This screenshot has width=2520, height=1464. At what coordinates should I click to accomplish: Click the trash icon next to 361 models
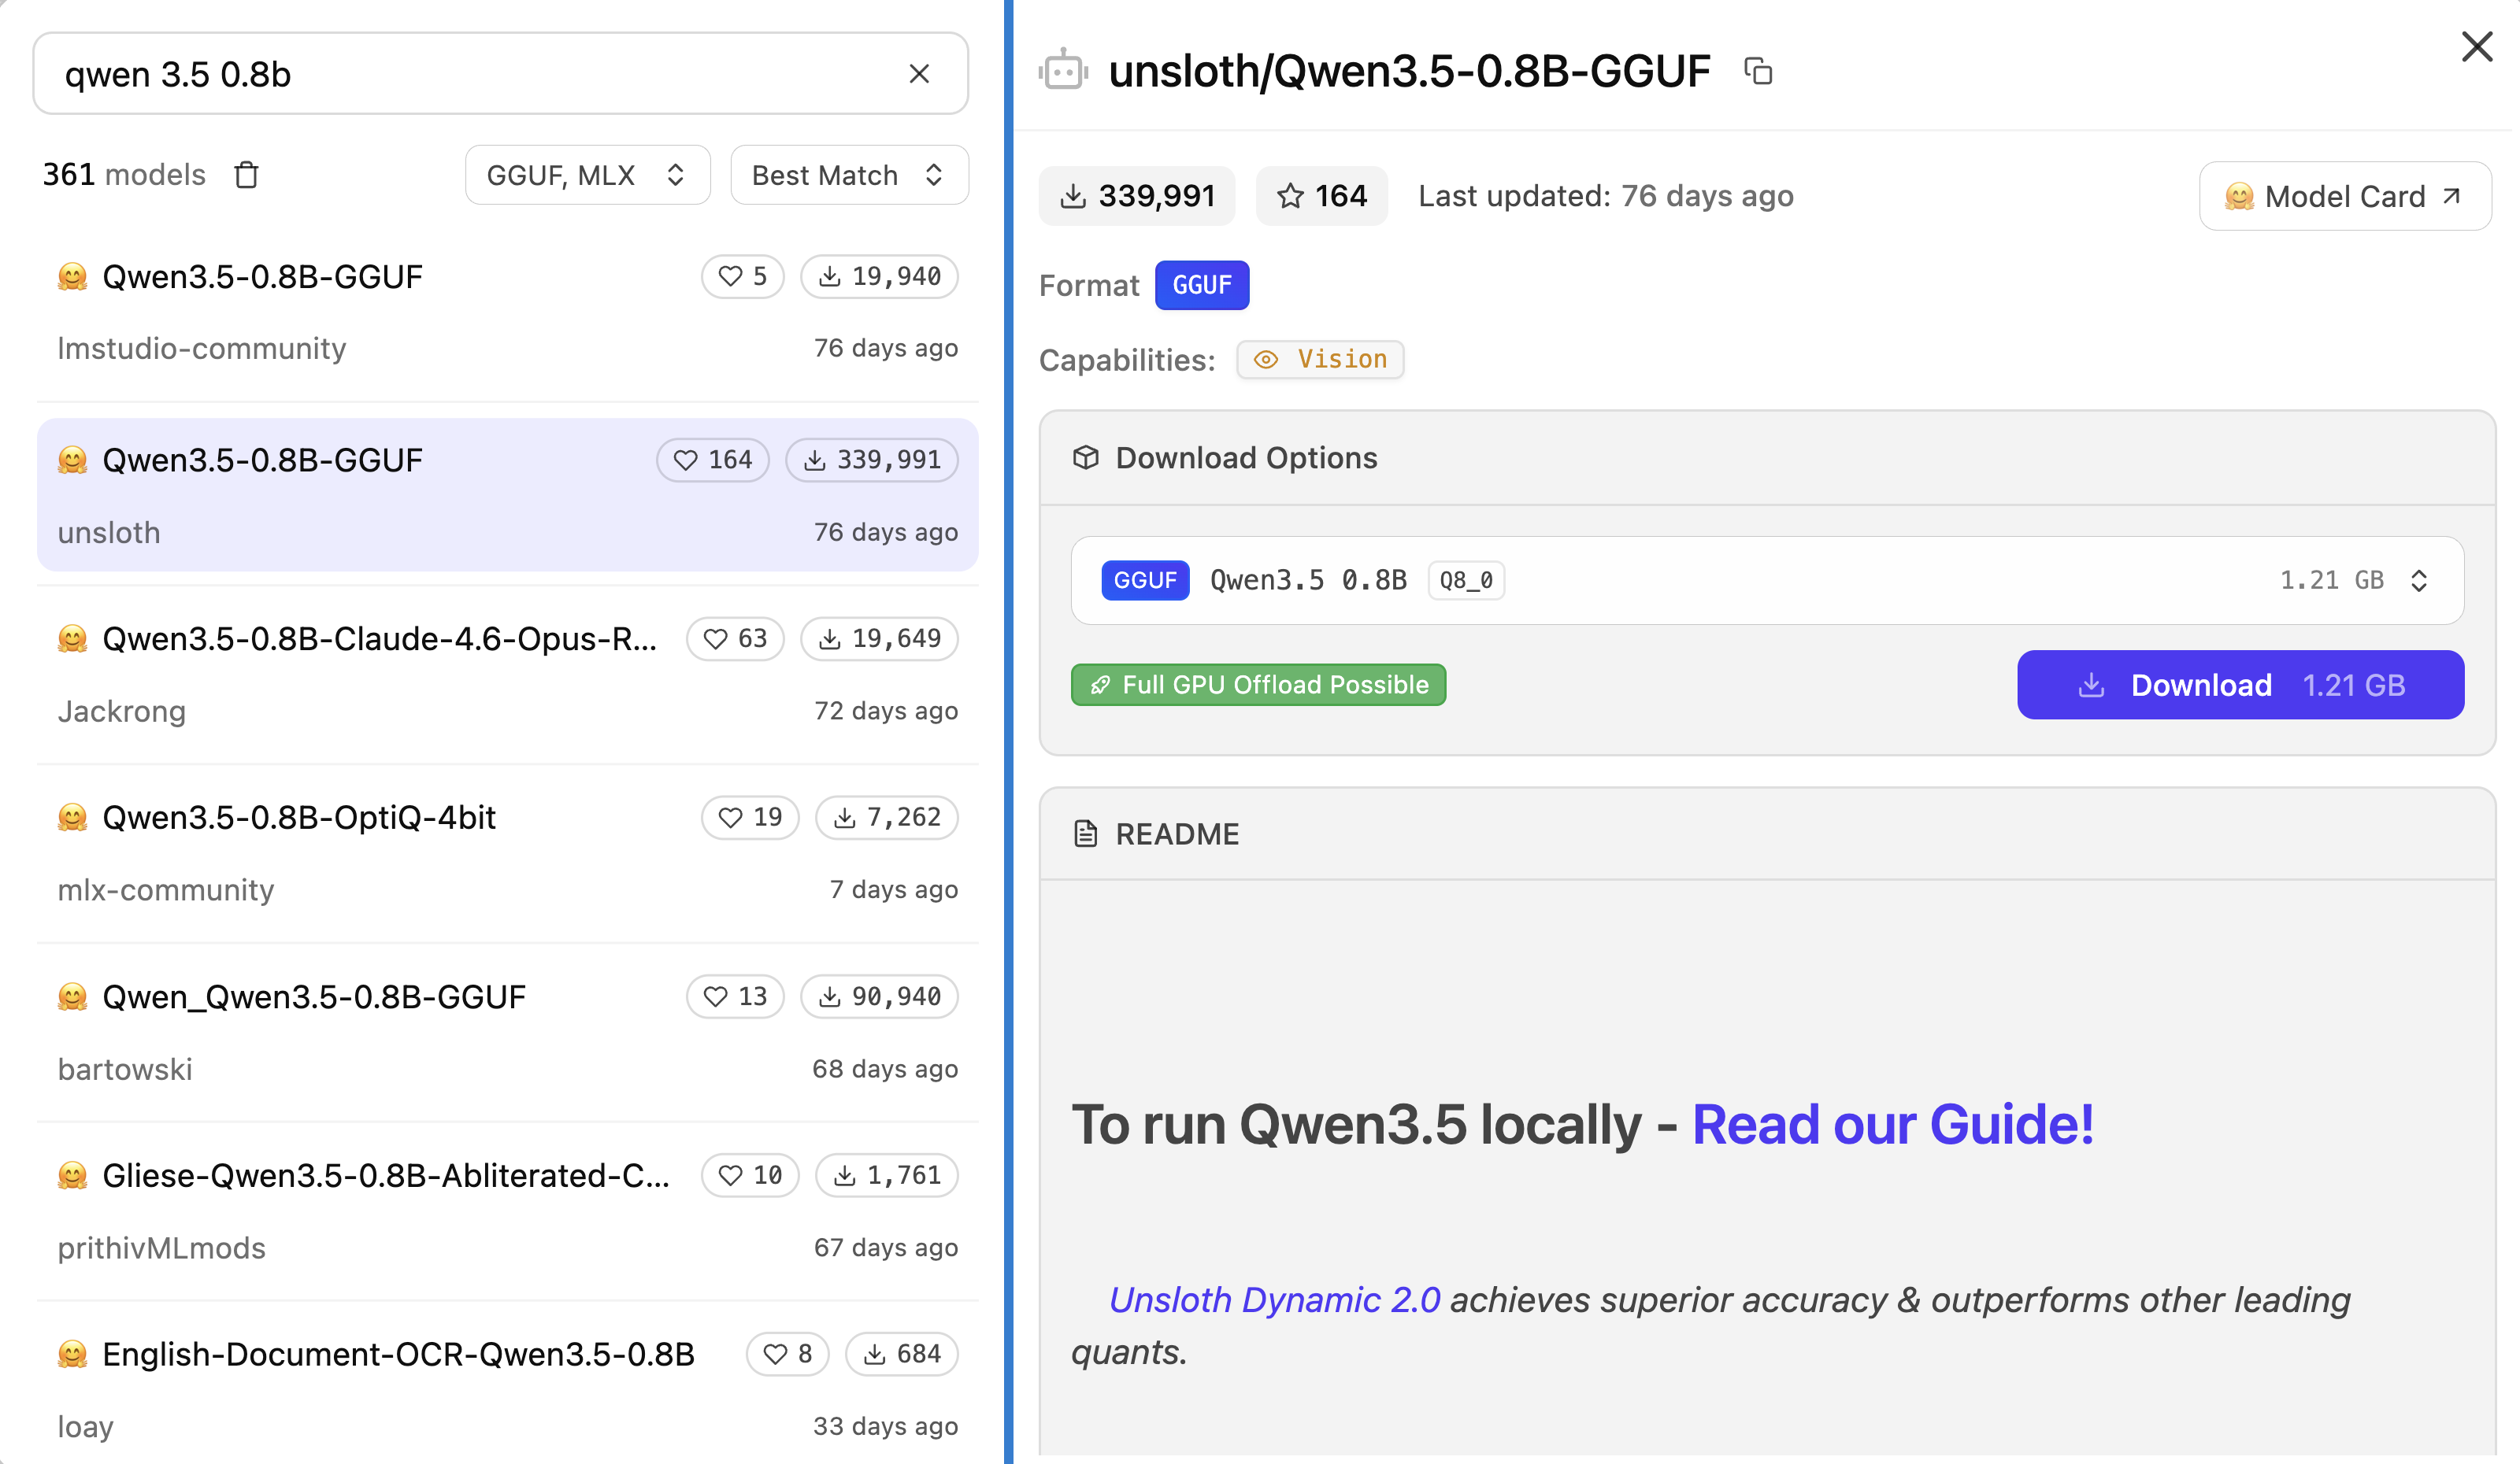tap(246, 175)
